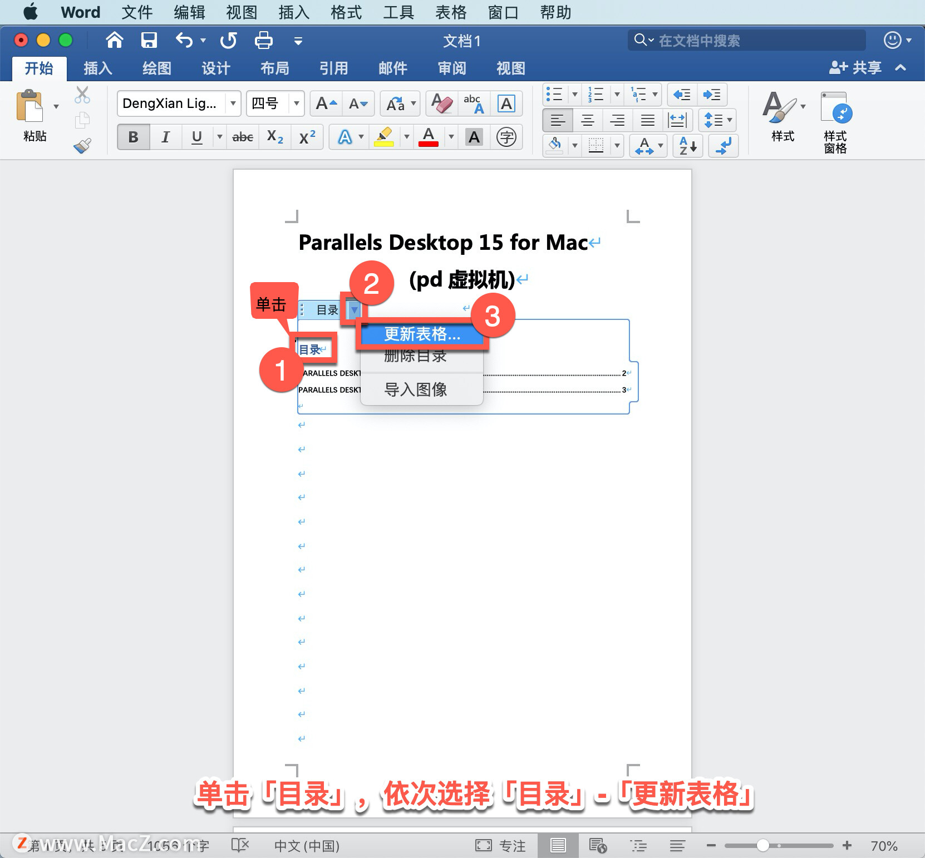
Task: Open the phonetic guide abc tool
Action: click(474, 103)
